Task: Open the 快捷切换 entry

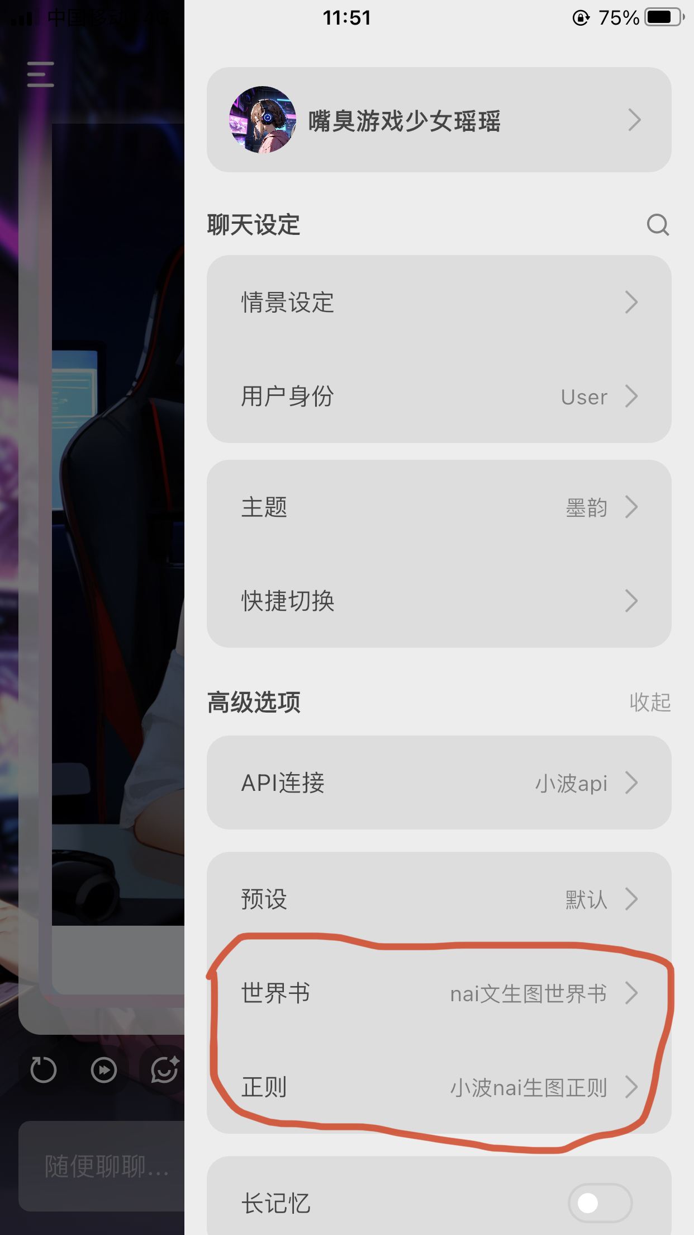Action: (439, 601)
